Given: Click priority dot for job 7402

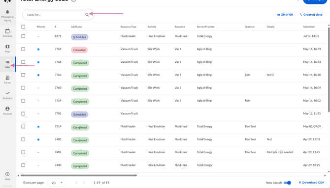Looking at the screenshot, I should click(x=38, y=139).
